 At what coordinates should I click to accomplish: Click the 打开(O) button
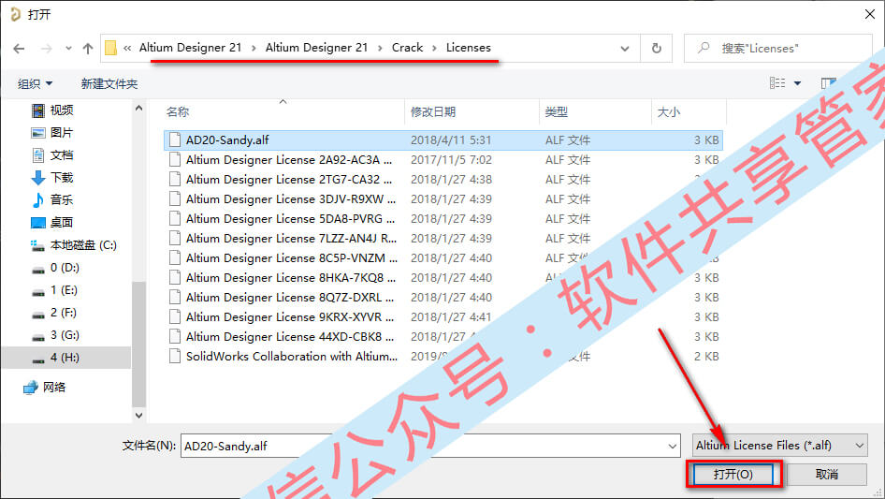pos(733,474)
